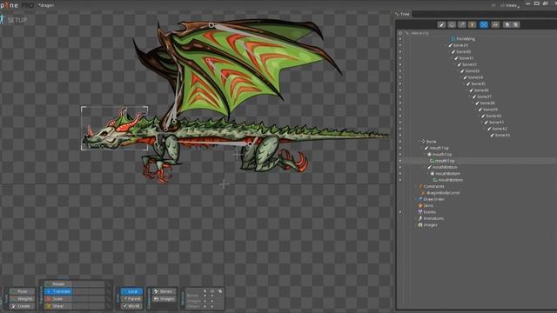The width and height of the screenshot is (557, 313).
Task: Select the Pose tool
Action: click(x=22, y=291)
